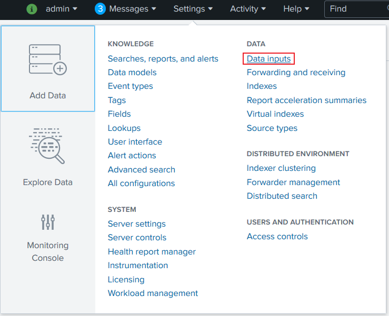Image resolution: width=389 pixels, height=316 pixels.
Task: Navigate to Access controls
Action: click(277, 237)
